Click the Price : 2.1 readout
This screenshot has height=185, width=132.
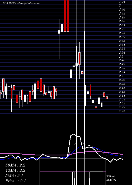pyautogui.click(x=15, y=181)
